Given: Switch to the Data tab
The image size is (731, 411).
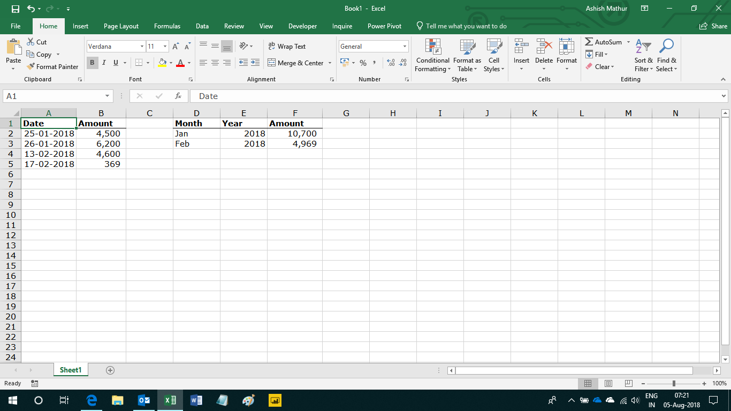Looking at the screenshot, I should point(202,26).
